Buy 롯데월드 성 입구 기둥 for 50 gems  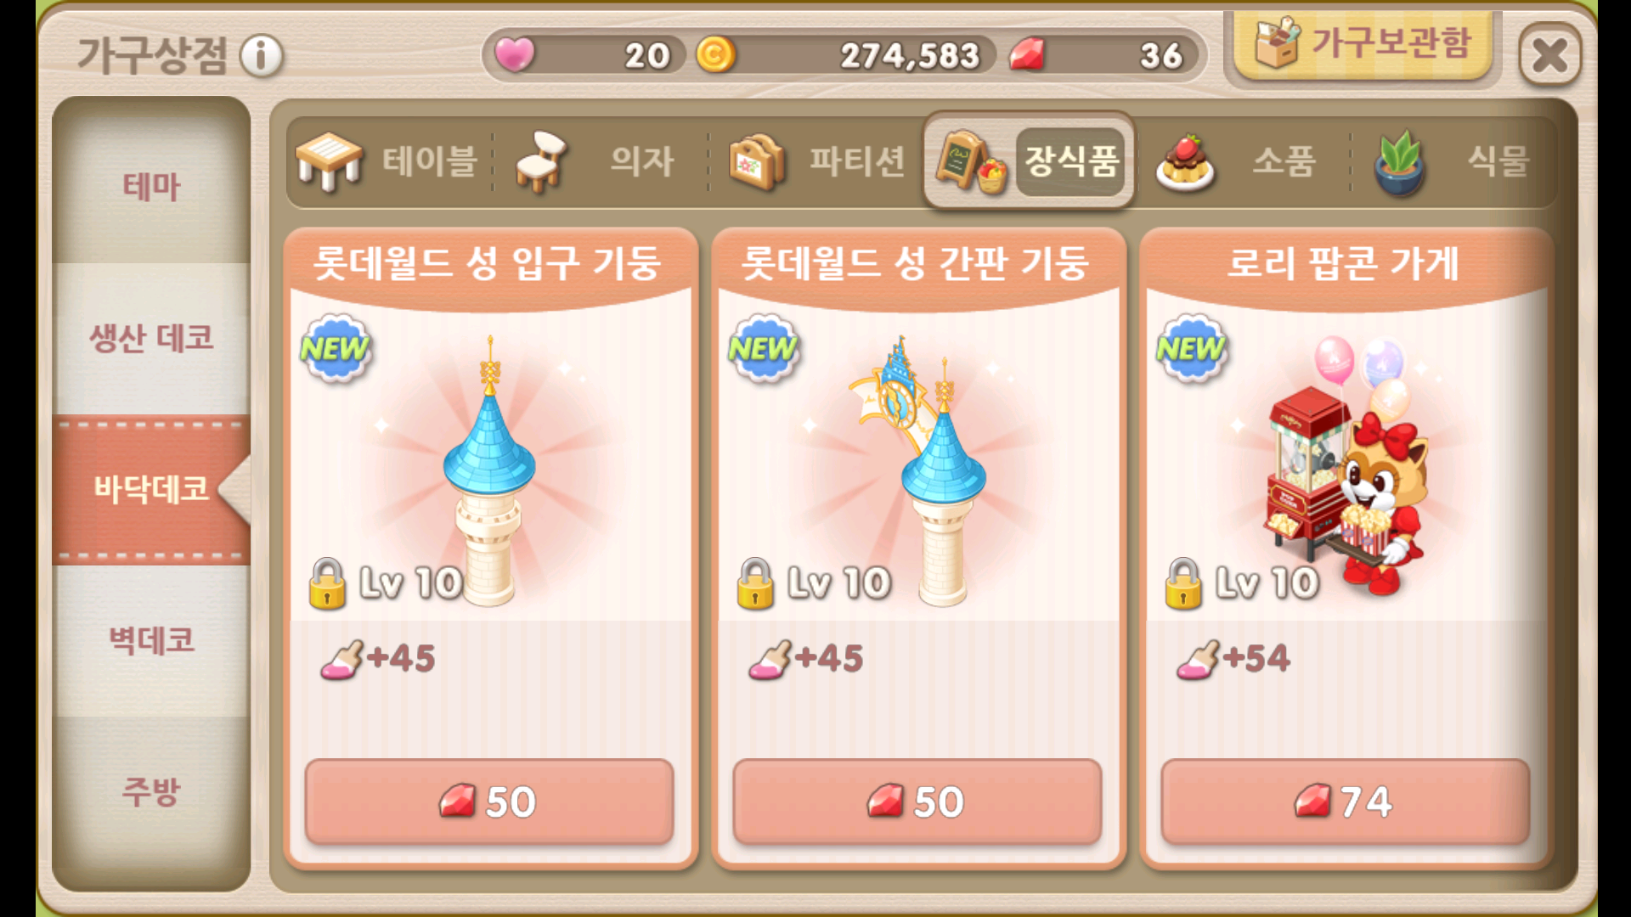[x=489, y=802]
